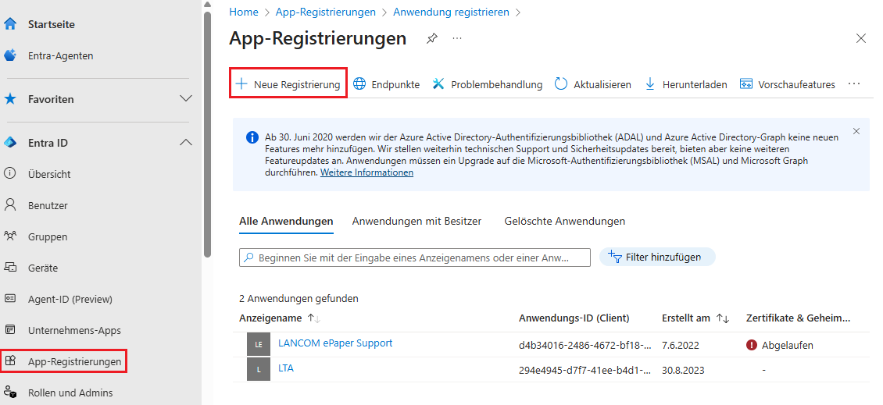883x405 pixels.
Task: Switch to Gelöschte Anwendungen tab
Action: click(x=564, y=221)
